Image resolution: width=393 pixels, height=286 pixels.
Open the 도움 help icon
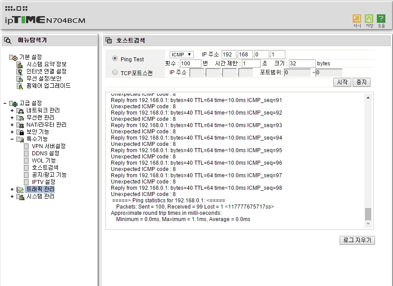[381, 18]
